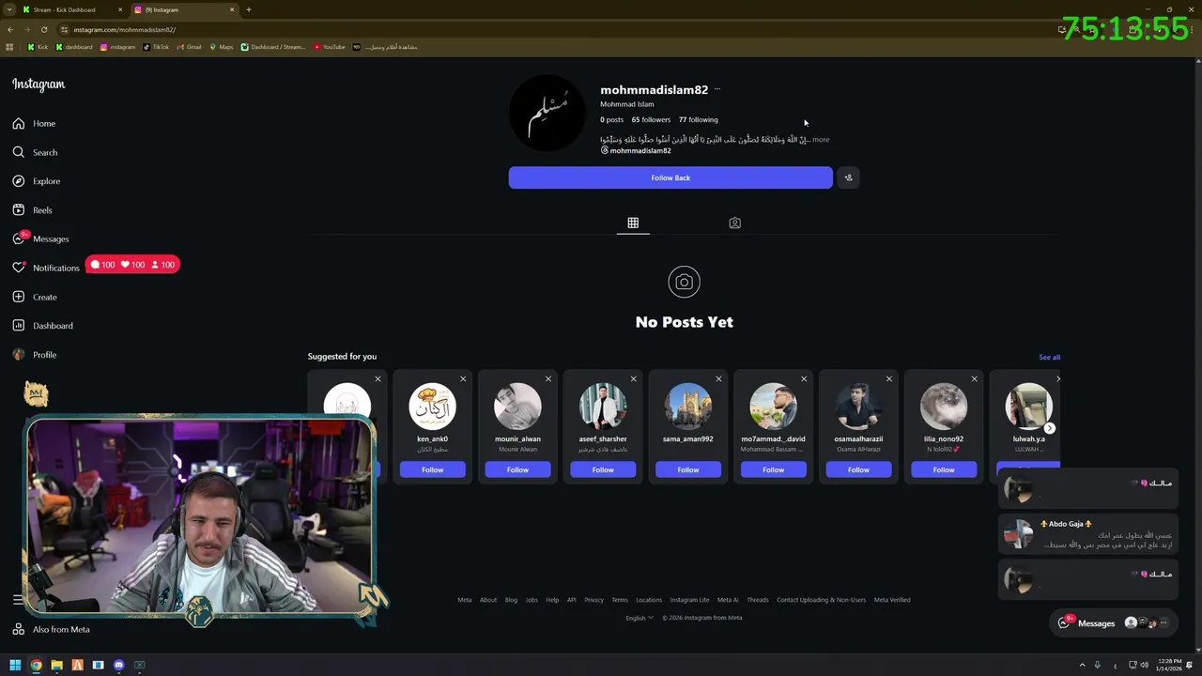Screen dimensions: 1202x676
Task: Dismiss sama_aman992 suggestion card
Action: tap(718, 378)
